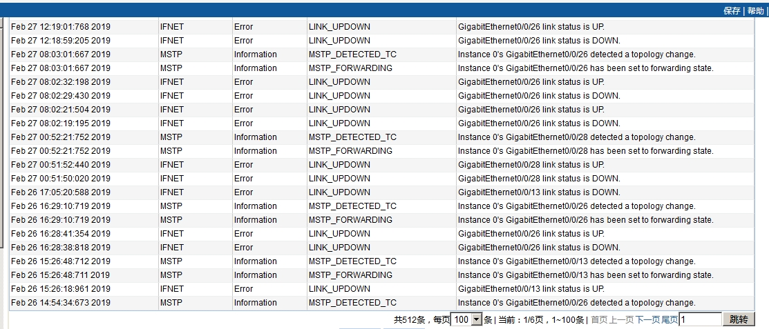Click the GigabitEthernet0/0/28 link status DOWN message

pyautogui.click(x=539, y=179)
